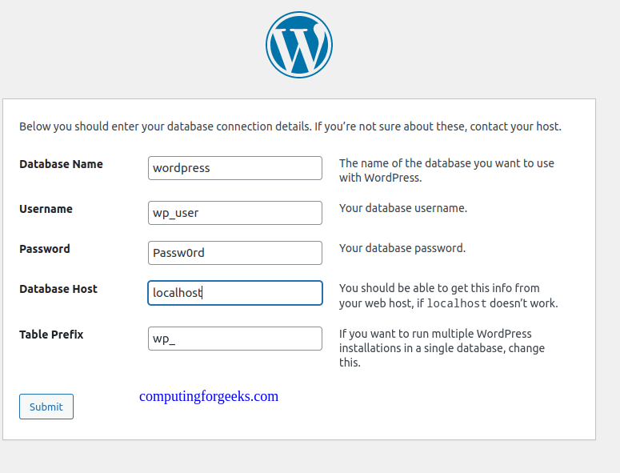Click the Username label
620x473 pixels.
[46, 209]
